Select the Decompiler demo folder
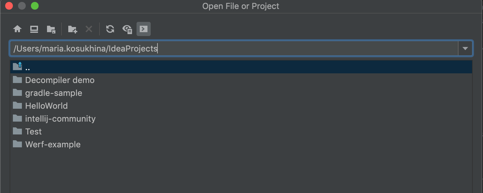The image size is (483, 193). coord(60,80)
